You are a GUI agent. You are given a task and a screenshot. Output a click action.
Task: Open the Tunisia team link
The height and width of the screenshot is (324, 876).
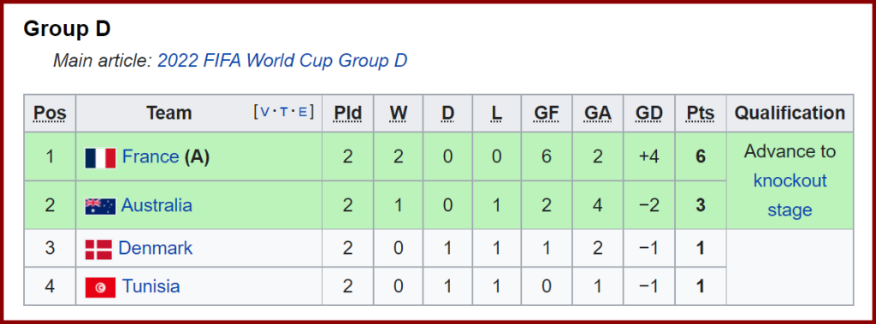tap(151, 286)
